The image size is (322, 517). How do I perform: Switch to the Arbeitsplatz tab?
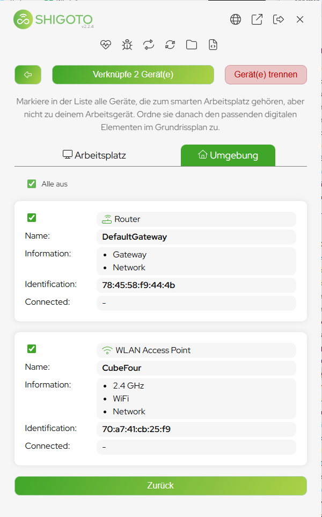[94, 155]
